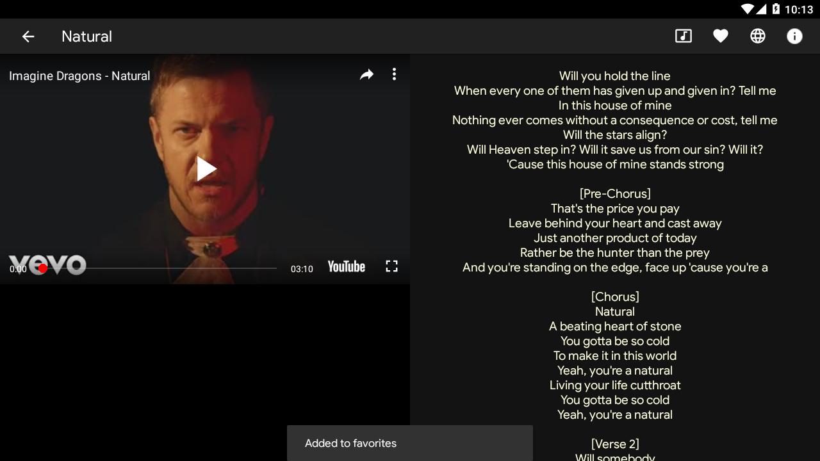Image resolution: width=820 pixels, height=461 pixels.
Task: Tap the [Pre-Chorus] lyrics heading
Action: [x=615, y=193]
